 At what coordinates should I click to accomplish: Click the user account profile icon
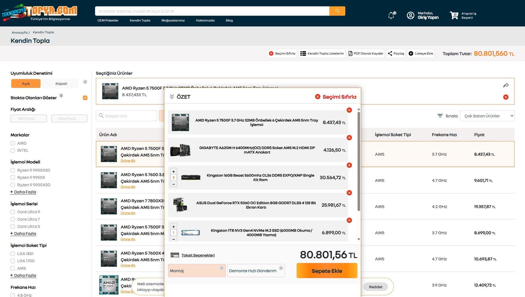pos(410,15)
